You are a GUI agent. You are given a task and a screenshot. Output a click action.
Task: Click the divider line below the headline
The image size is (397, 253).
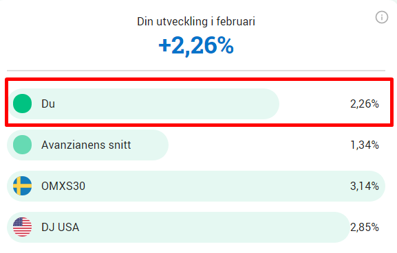(196, 71)
